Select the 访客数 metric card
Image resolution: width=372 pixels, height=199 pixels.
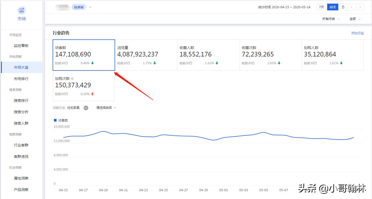[84, 55]
